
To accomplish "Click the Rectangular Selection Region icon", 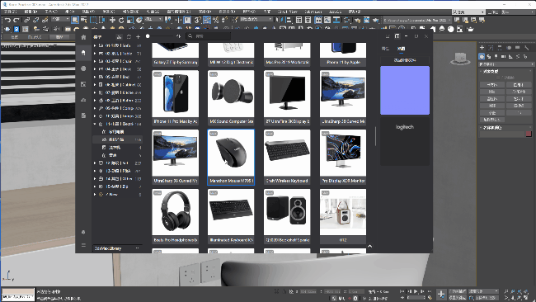I will click(93, 20).
